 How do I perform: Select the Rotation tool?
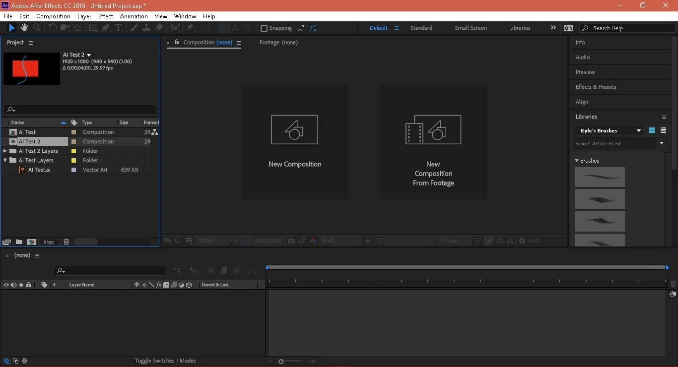pyautogui.click(x=52, y=28)
